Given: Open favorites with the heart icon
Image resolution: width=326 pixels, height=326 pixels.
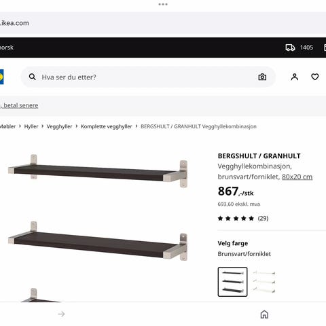Looking at the screenshot, I should (314, 77).
